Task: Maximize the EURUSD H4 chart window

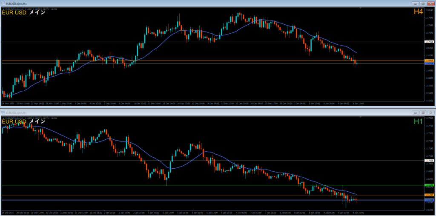Action: (x=423, y=4)
